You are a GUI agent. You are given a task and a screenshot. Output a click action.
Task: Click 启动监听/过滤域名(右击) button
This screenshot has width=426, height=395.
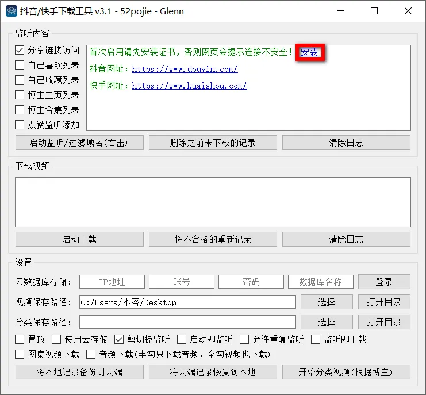79,143
